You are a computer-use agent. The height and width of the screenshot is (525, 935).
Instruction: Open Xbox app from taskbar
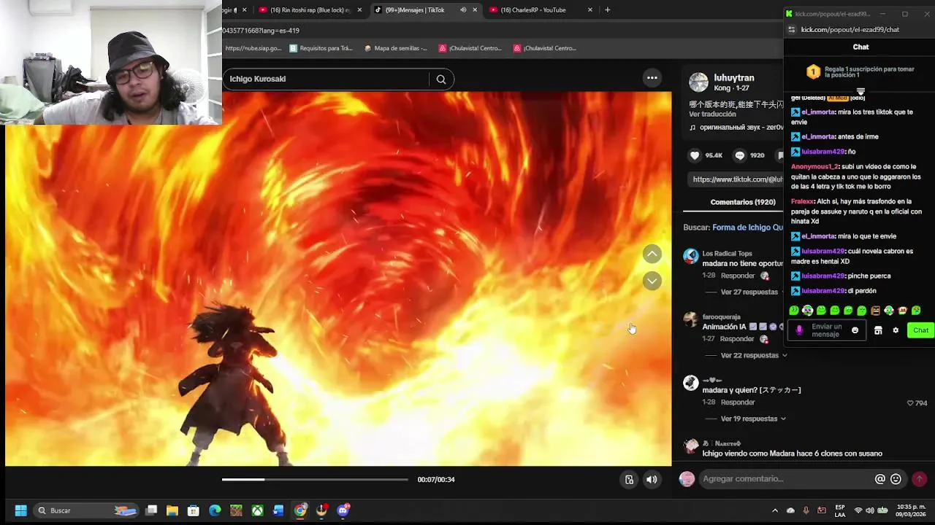click(258, 510)
